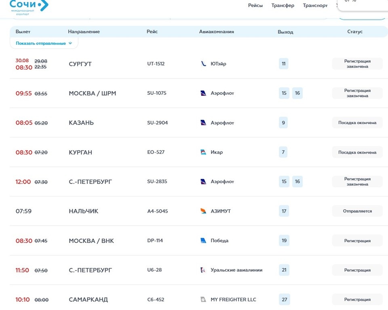
Task: Click Отправляется status for Нальчик flight
Action: click(x=357, y=211)
